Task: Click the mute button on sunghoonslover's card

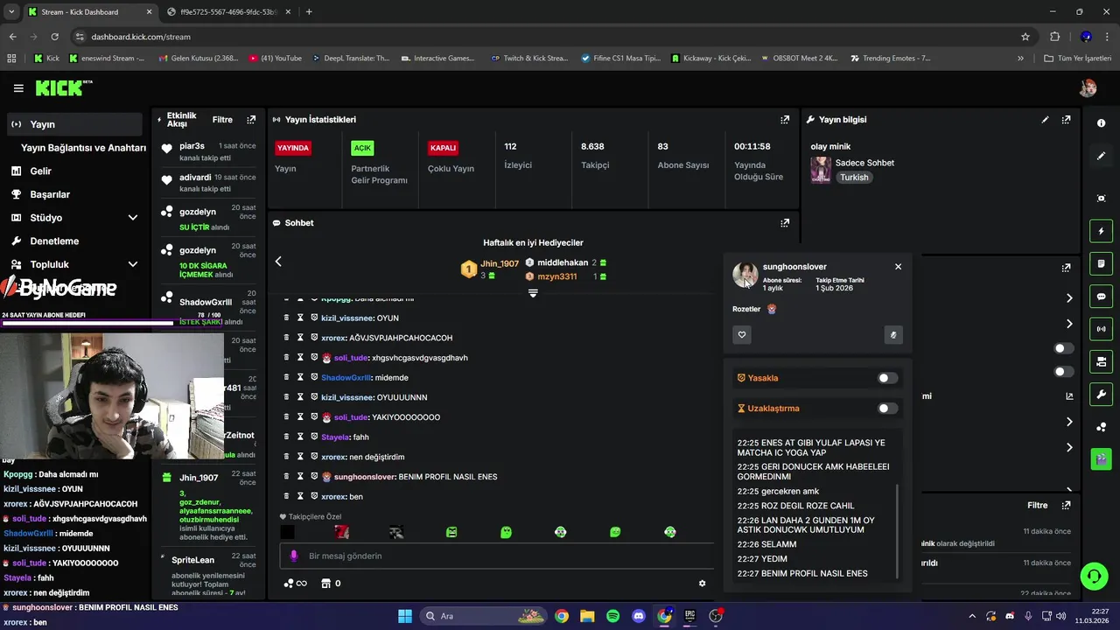Action: [x=893, y=335]
